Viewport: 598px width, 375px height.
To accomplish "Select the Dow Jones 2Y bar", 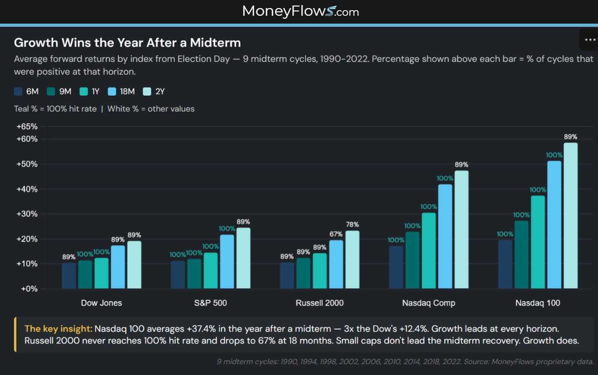I will click(x=134, y=265).
